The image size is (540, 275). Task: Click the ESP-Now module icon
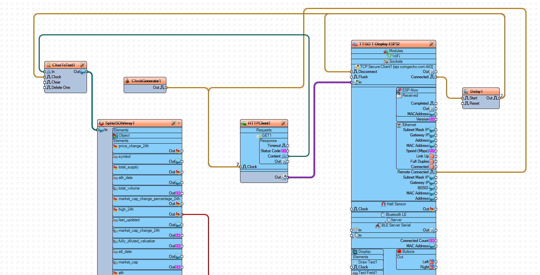(399, 90)
